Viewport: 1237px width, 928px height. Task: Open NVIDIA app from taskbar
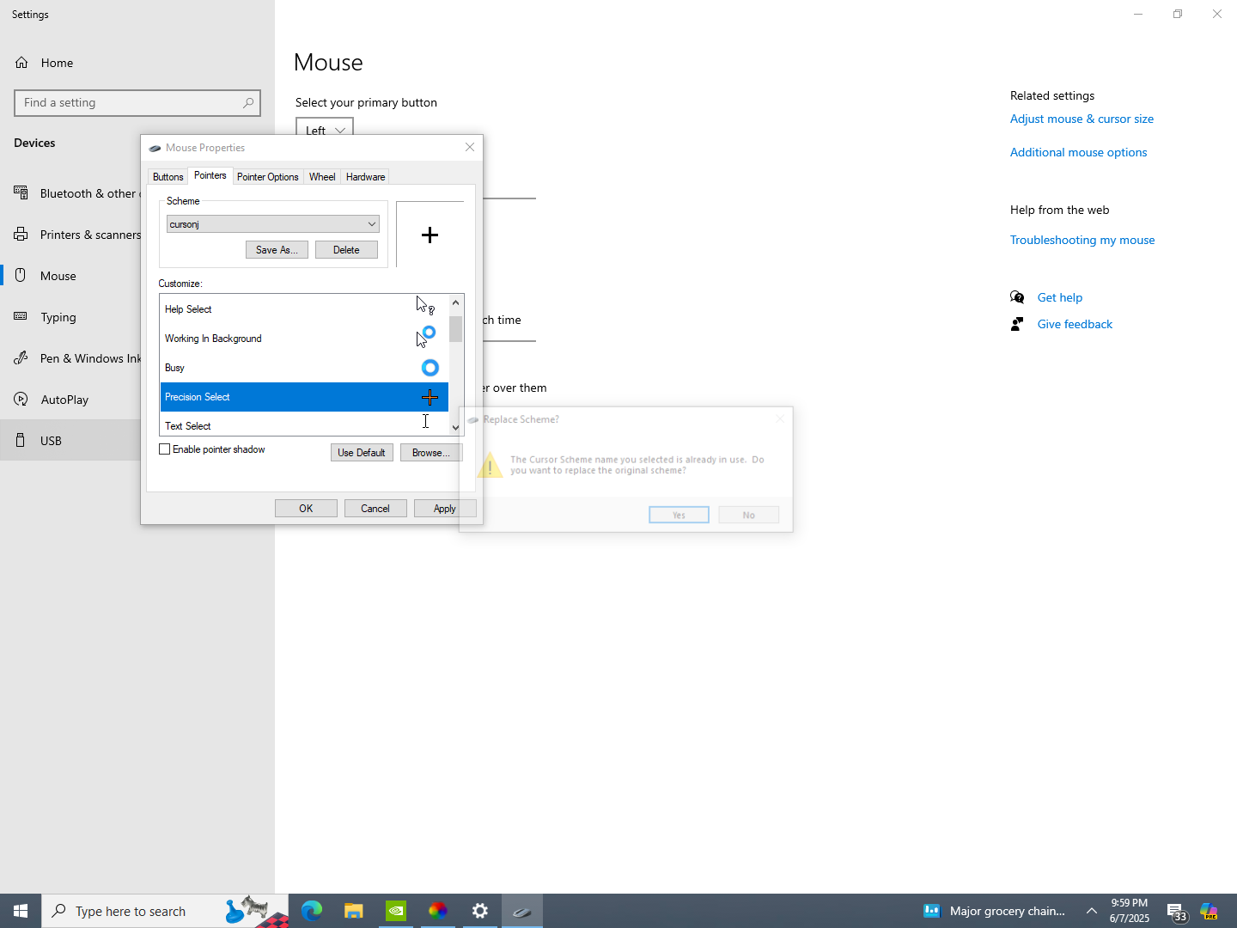(396, 911)
